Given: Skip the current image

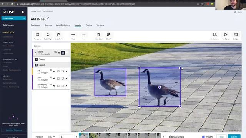Looking at the screenshot, I should click(221, 136).
